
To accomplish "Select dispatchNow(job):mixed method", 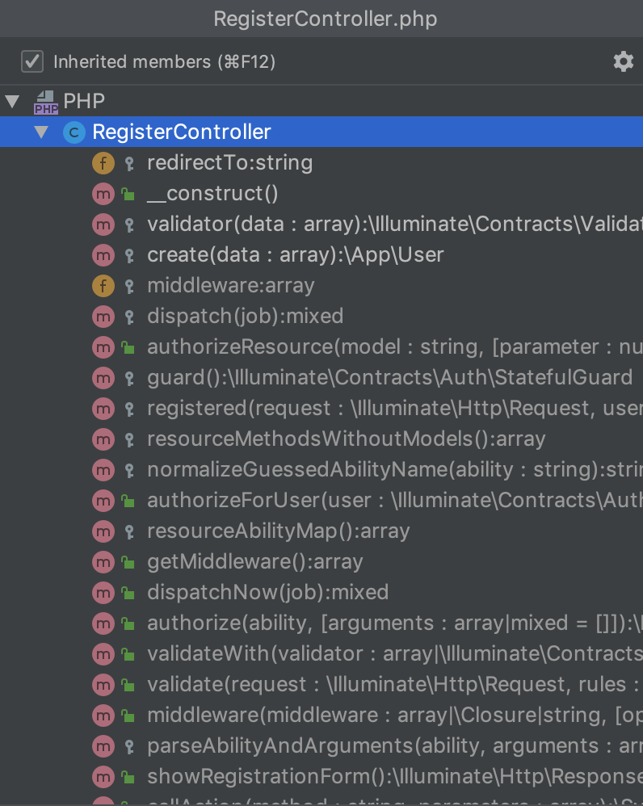I will pyautogui.click(x=321, y=593).
